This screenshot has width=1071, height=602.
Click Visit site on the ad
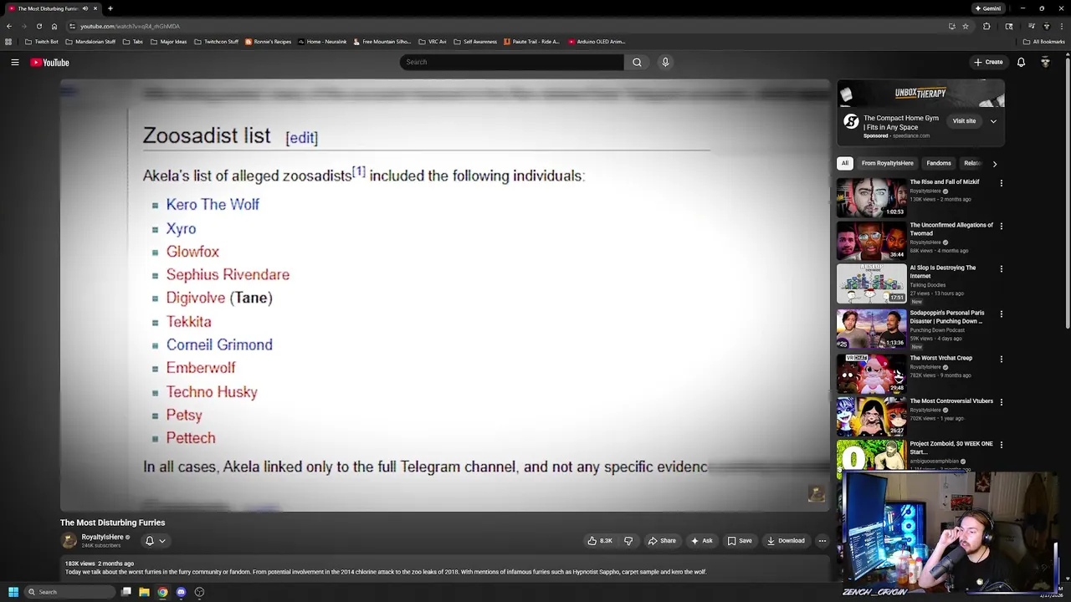964,121
